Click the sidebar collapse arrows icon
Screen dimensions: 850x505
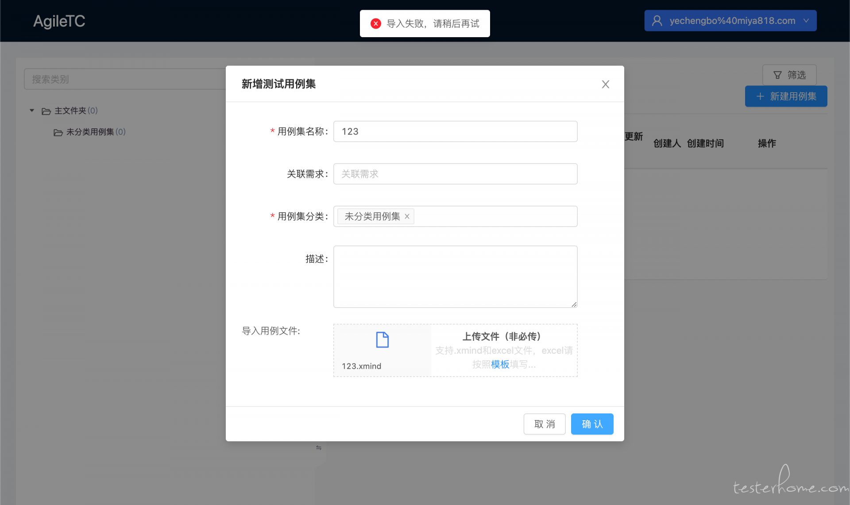319,447
